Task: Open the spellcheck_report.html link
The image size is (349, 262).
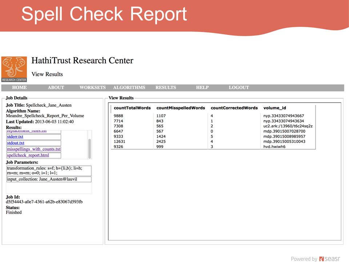Action: coord(28,155)
